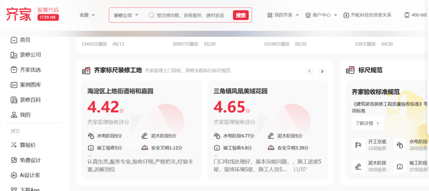This screenshot has width=429, height=191.
Task: Open 我的 in the sidebar
Action: point(25,115)
